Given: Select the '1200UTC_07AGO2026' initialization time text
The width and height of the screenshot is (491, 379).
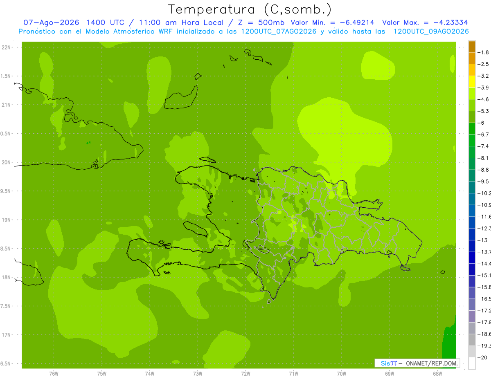Looking at the screenshot, I should (278, 31).
